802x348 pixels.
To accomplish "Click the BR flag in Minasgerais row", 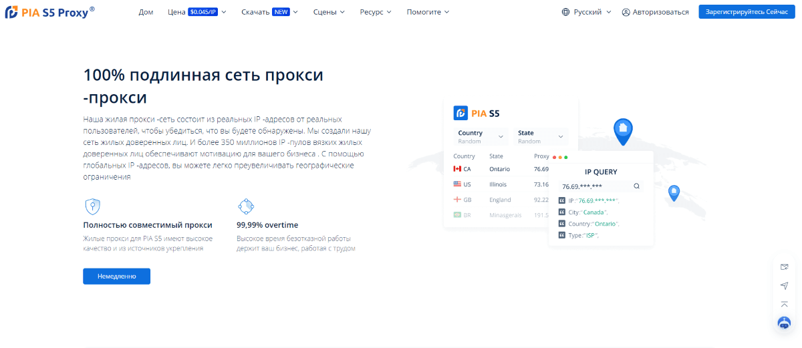I will 458,215.
